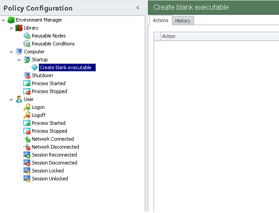Click the User node icon
The image size is (279, 213).
coord(19,99)
